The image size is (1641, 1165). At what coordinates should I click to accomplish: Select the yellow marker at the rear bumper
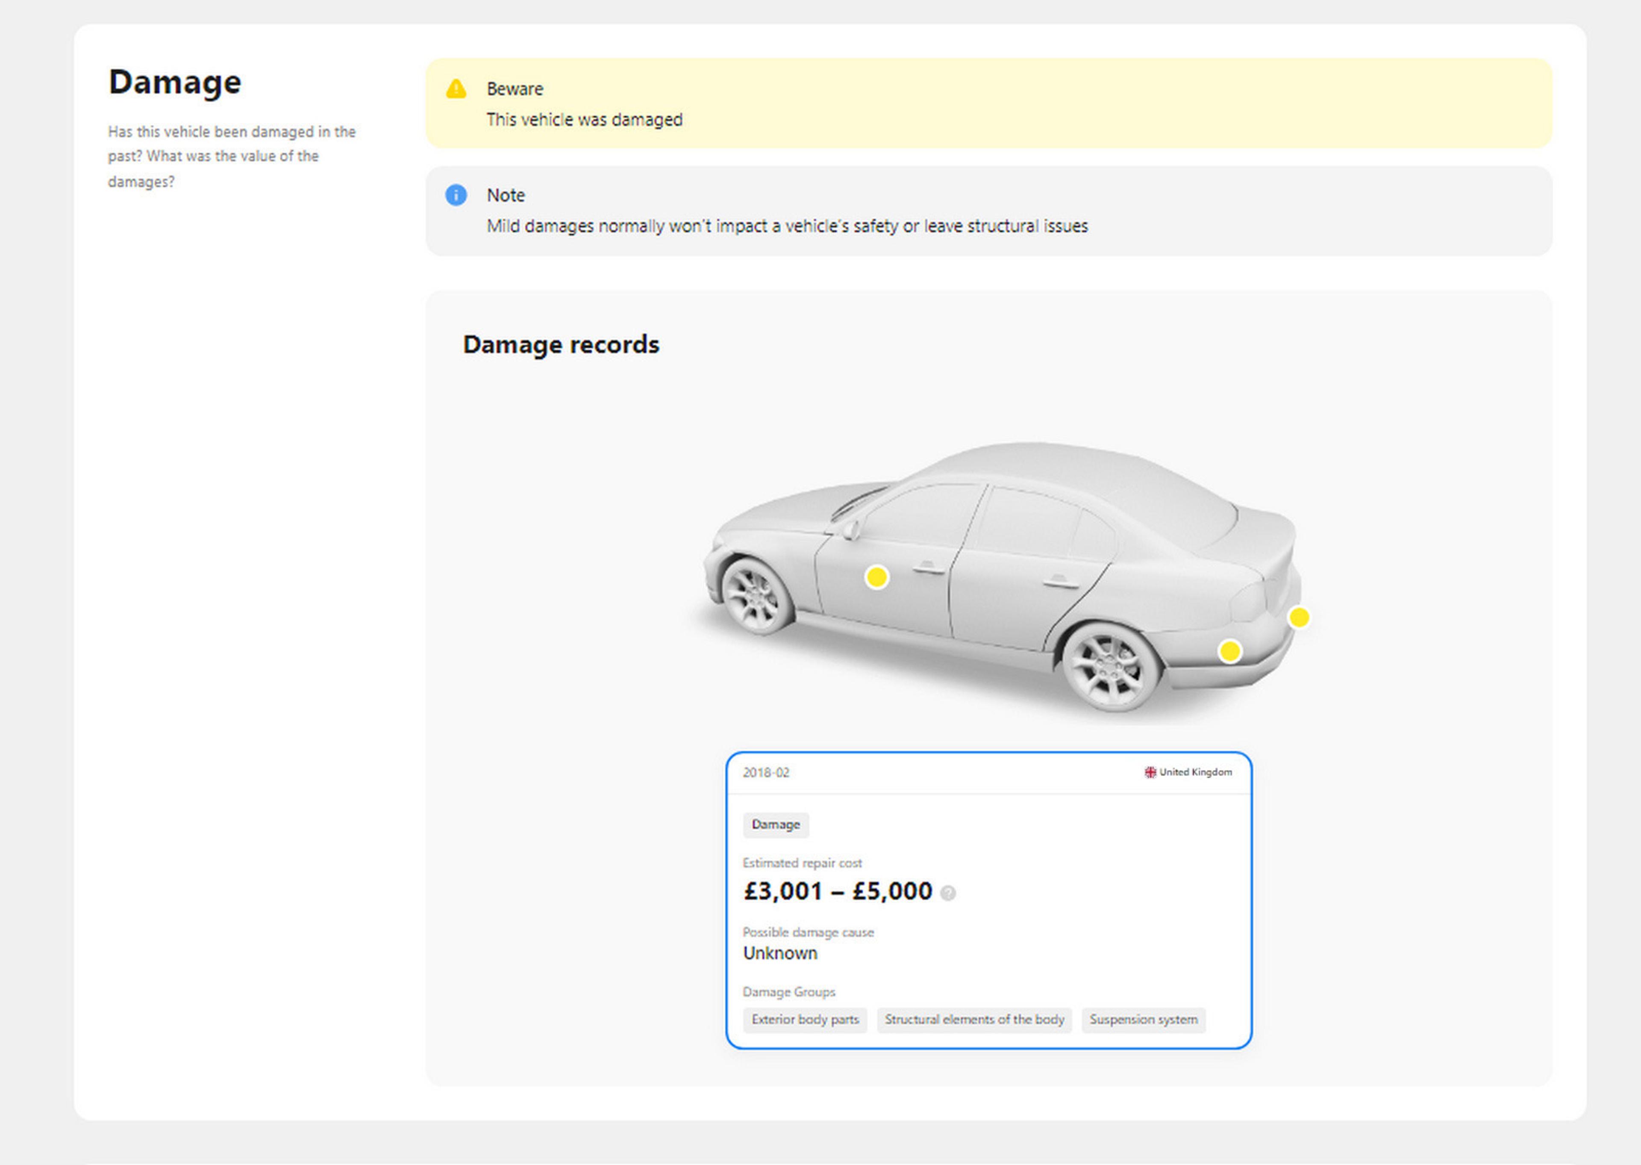[x=1299, y=617]
